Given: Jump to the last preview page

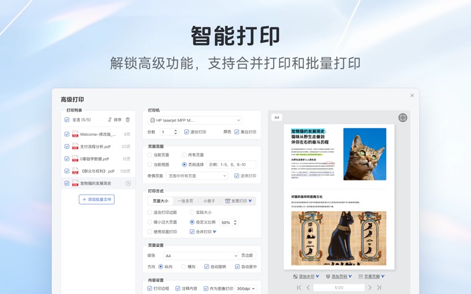Looking at the screenshot, I should click(379, 288).
